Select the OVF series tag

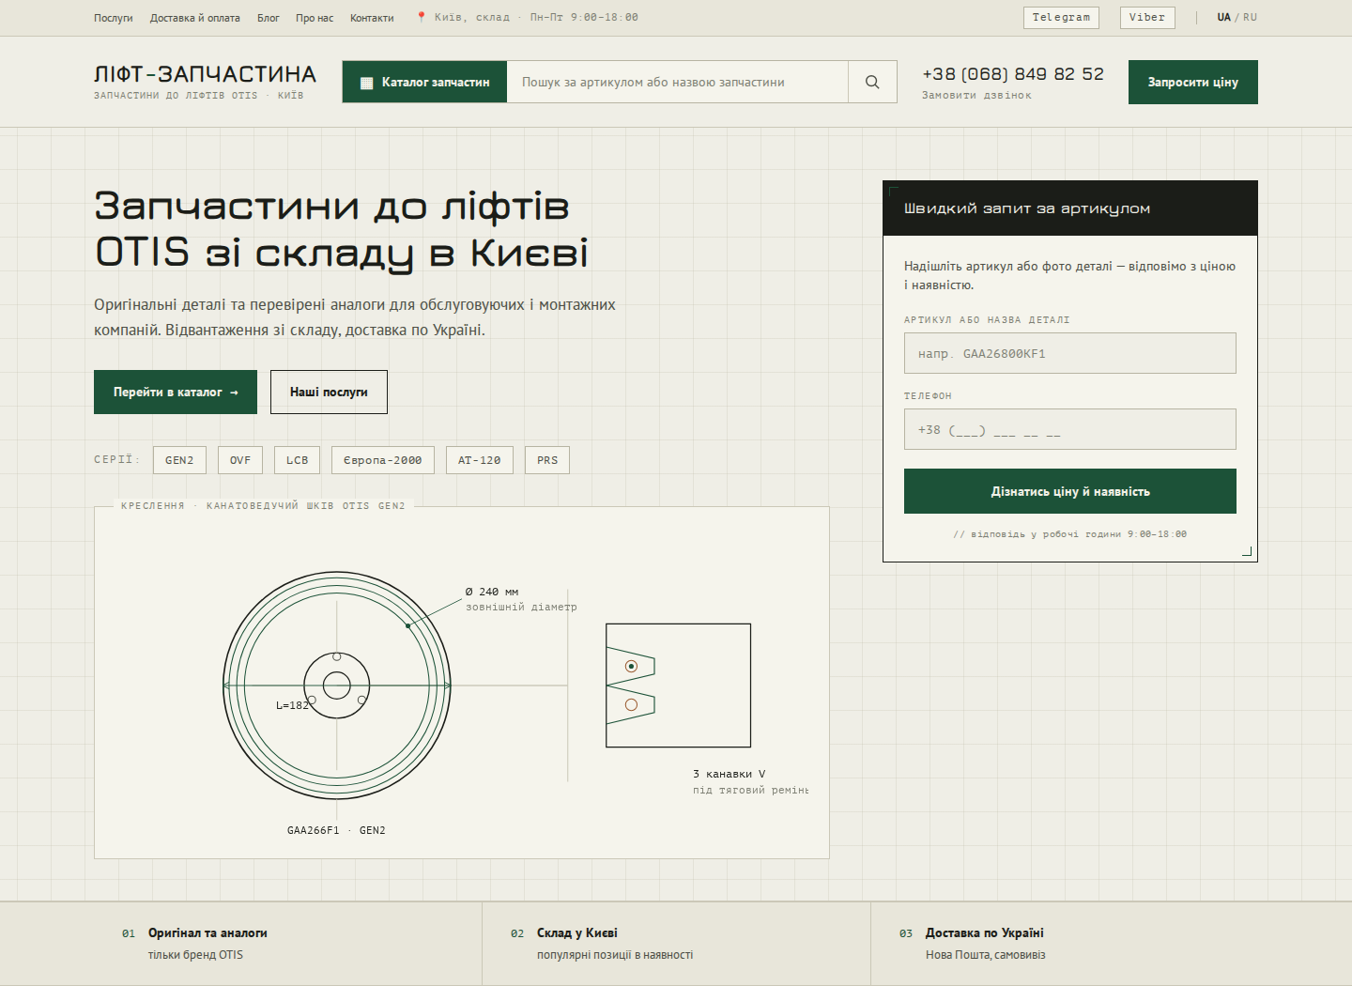(x=240, y=460)
